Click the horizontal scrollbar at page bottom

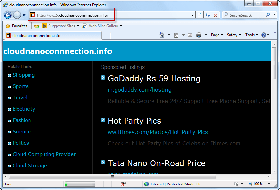(x=114, y=176)
